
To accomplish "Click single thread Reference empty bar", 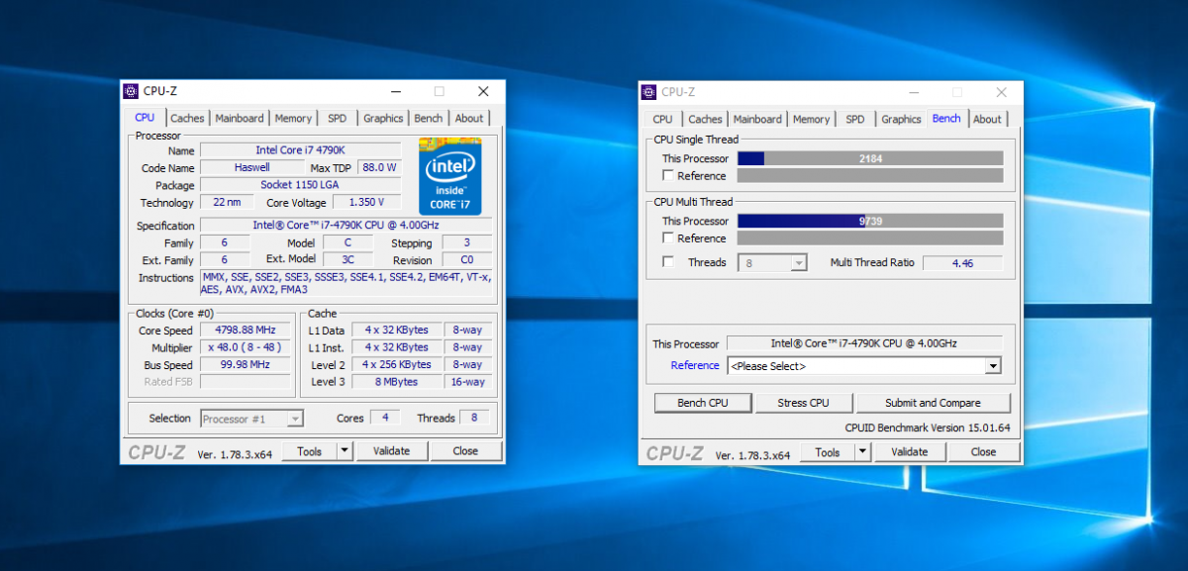I will pos(870,175).
